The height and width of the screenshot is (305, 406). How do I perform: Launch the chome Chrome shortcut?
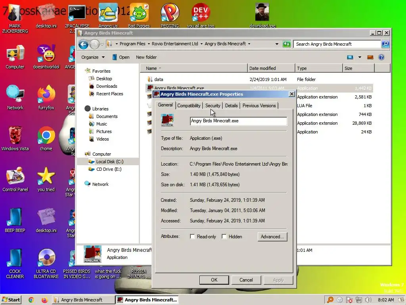pos(46,138)
